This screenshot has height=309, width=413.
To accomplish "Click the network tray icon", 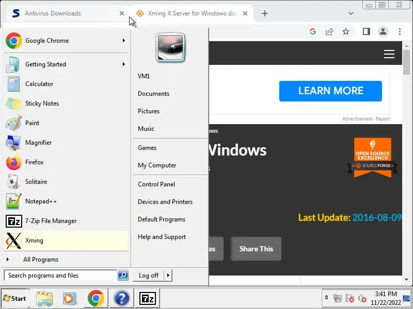I will [338, 298].
